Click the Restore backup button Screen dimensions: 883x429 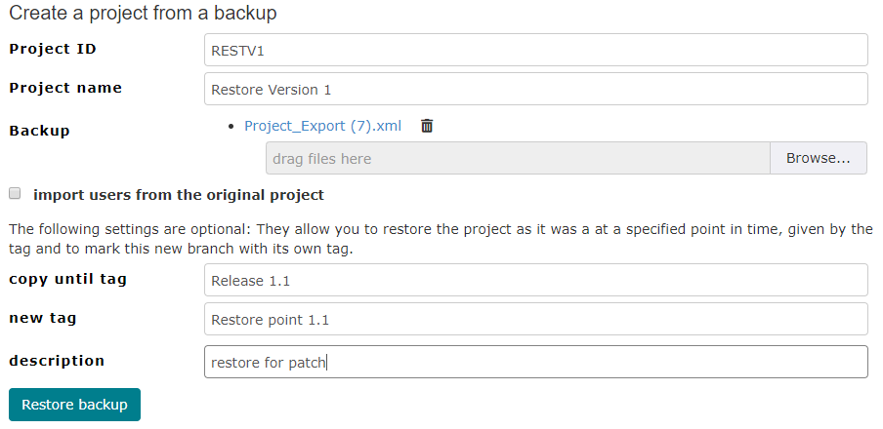pyautogui.click(x=75, y=405)
